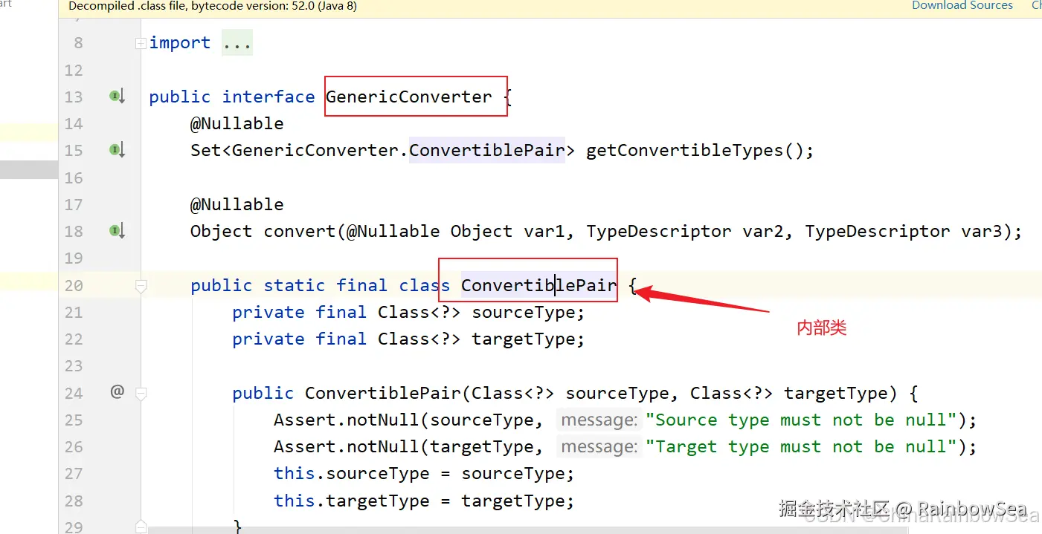The height and width of the screenshot is (534, 1042).
Task: Click the @ gutter marker on line 24
Action: click(x=117, y=391)
